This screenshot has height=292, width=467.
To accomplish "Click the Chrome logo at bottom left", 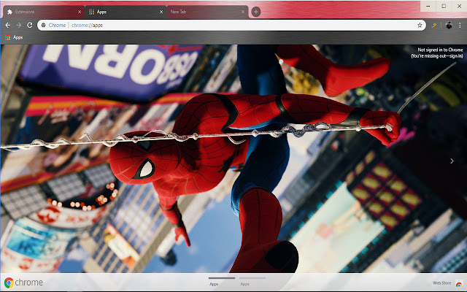I will (23, 283).
